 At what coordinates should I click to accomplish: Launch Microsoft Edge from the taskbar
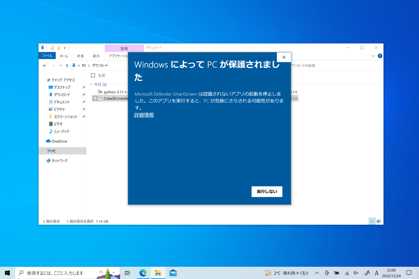tap(143, 273)
